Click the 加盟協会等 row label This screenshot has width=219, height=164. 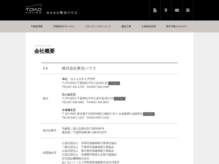click(49, 153)
